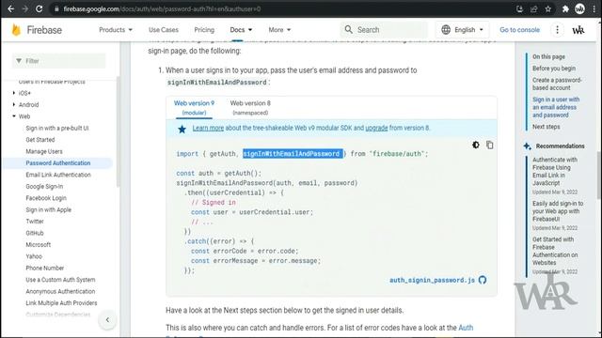Toggle dark code theme icon
The width and height of the screenshot is (602, 338).
[476, 145]
